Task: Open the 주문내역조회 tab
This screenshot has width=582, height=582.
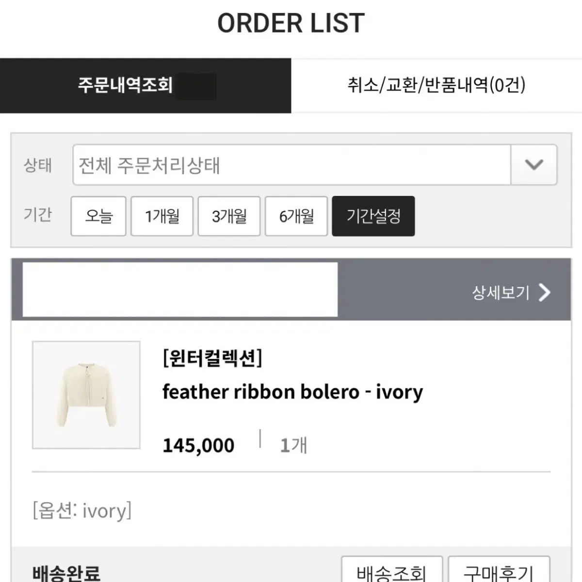Action: [145, 86]
